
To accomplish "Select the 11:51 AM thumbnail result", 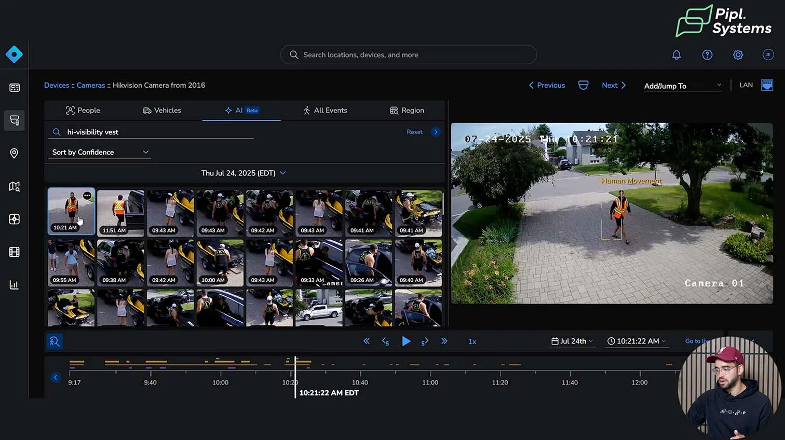I will point(120,213).
